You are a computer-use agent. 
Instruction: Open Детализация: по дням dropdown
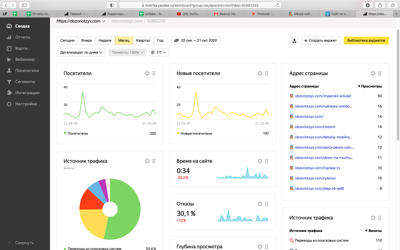(x=81, y=52)
